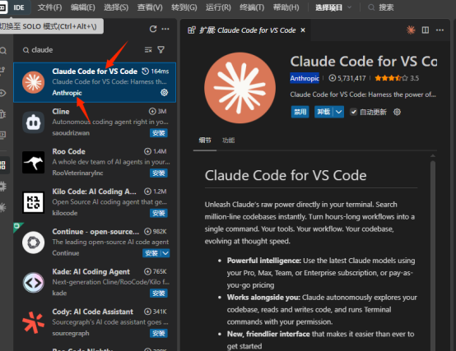Click the Cody Sourcegraph icon
456x351 pixels.
pos(34,322)
